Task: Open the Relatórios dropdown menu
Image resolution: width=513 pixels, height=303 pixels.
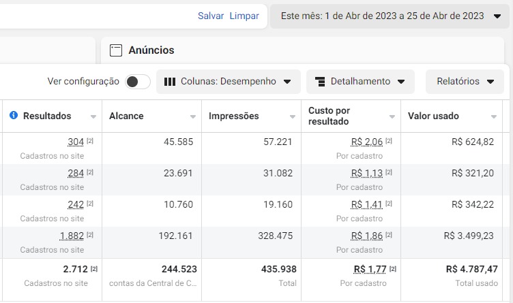Action: pos(465,82)
